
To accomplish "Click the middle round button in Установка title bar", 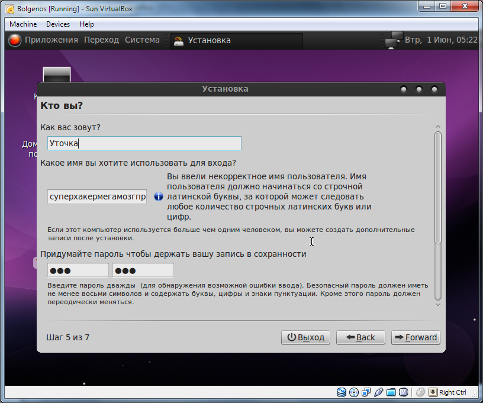I will point(419,89).
